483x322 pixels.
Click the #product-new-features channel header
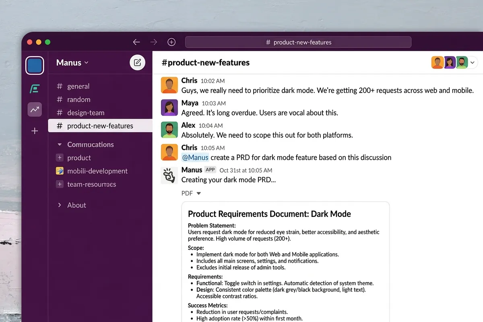(x=205, y=62)
